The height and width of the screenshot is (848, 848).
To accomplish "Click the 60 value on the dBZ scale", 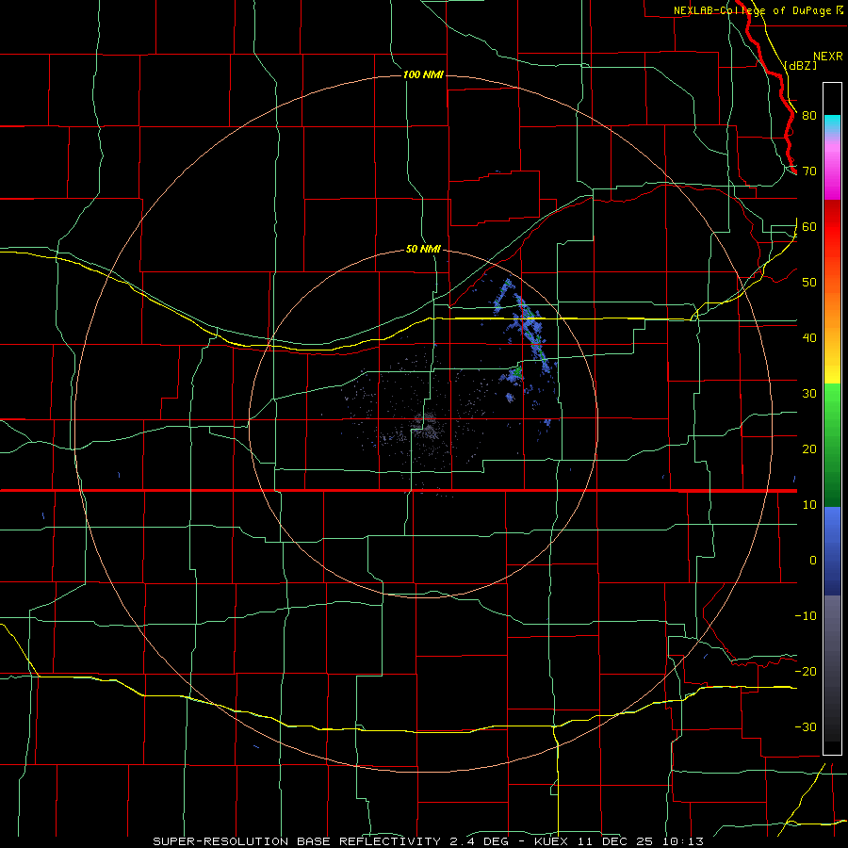I will [x=809, y=227].
